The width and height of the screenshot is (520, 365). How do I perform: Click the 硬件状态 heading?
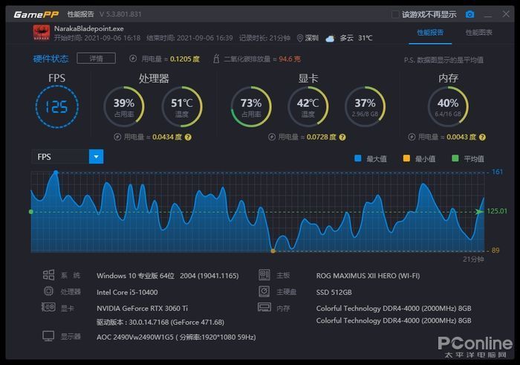pyautogui.click(x=51, y=59)
